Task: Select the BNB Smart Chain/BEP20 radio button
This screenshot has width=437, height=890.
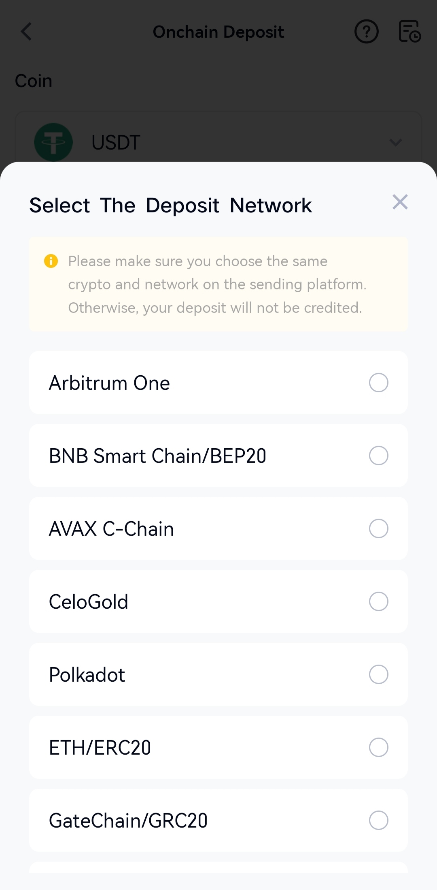Action: pos(378,456)
